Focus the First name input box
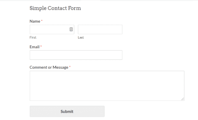This screenshot has width=198, height=120. pyautogui.click(x=52, y=29)
